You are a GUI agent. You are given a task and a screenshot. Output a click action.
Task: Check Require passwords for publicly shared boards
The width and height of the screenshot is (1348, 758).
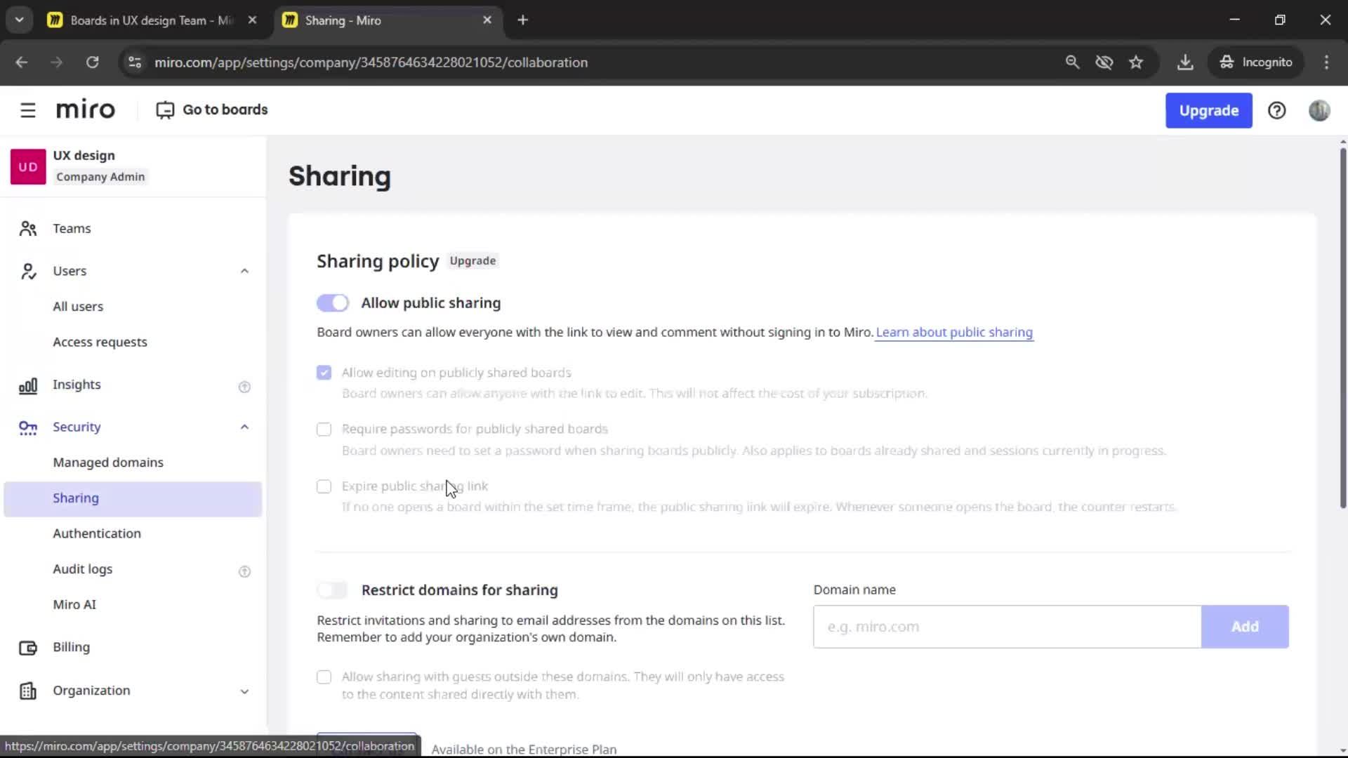324,430
